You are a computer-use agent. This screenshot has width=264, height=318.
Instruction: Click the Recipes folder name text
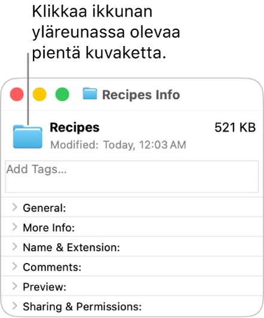click(75, 127)
